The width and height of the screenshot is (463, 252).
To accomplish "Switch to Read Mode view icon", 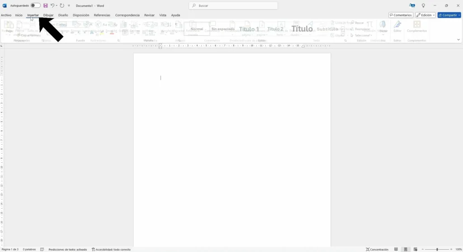I will (x=396, y=249).
